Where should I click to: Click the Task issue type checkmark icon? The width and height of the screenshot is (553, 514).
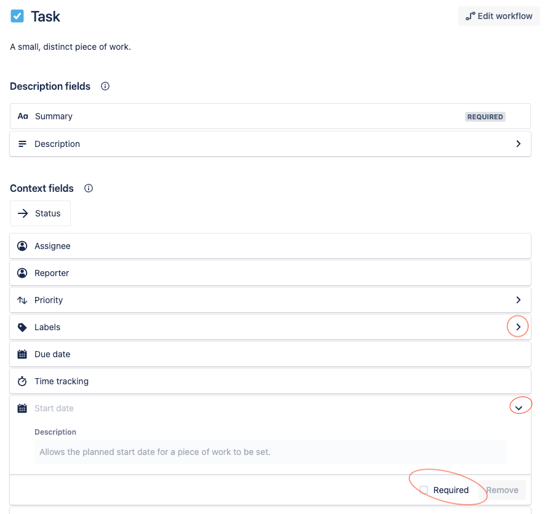[x=17, y=17]
